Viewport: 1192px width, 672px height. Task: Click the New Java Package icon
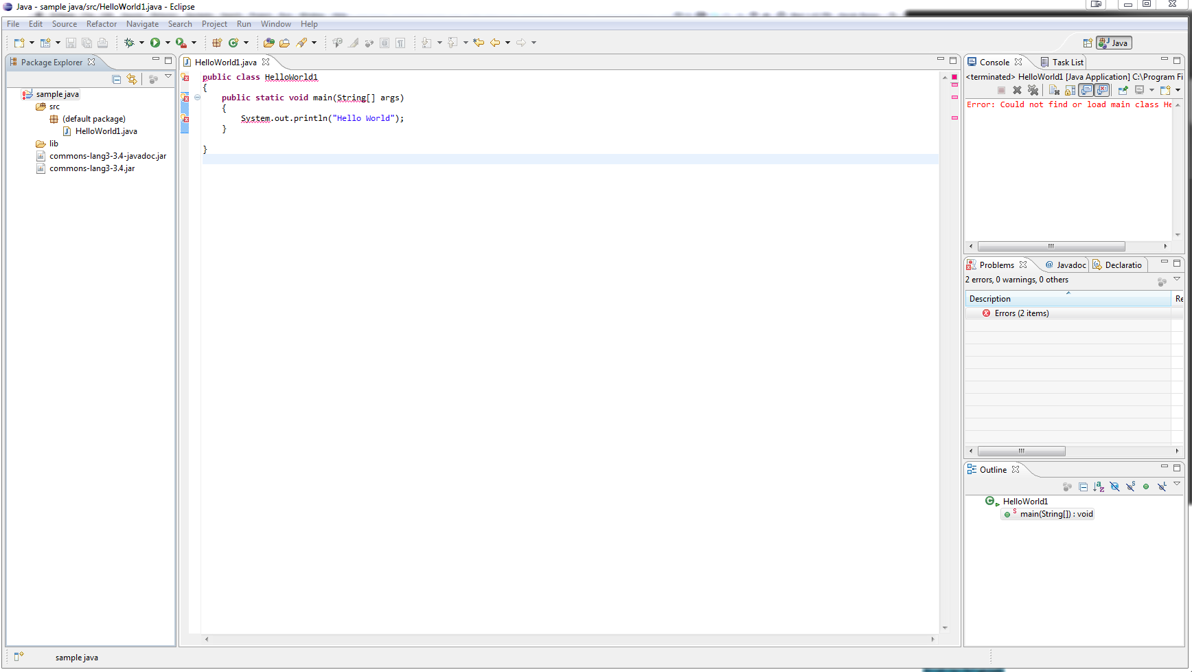pyautogui.click(x=217, y=43)
